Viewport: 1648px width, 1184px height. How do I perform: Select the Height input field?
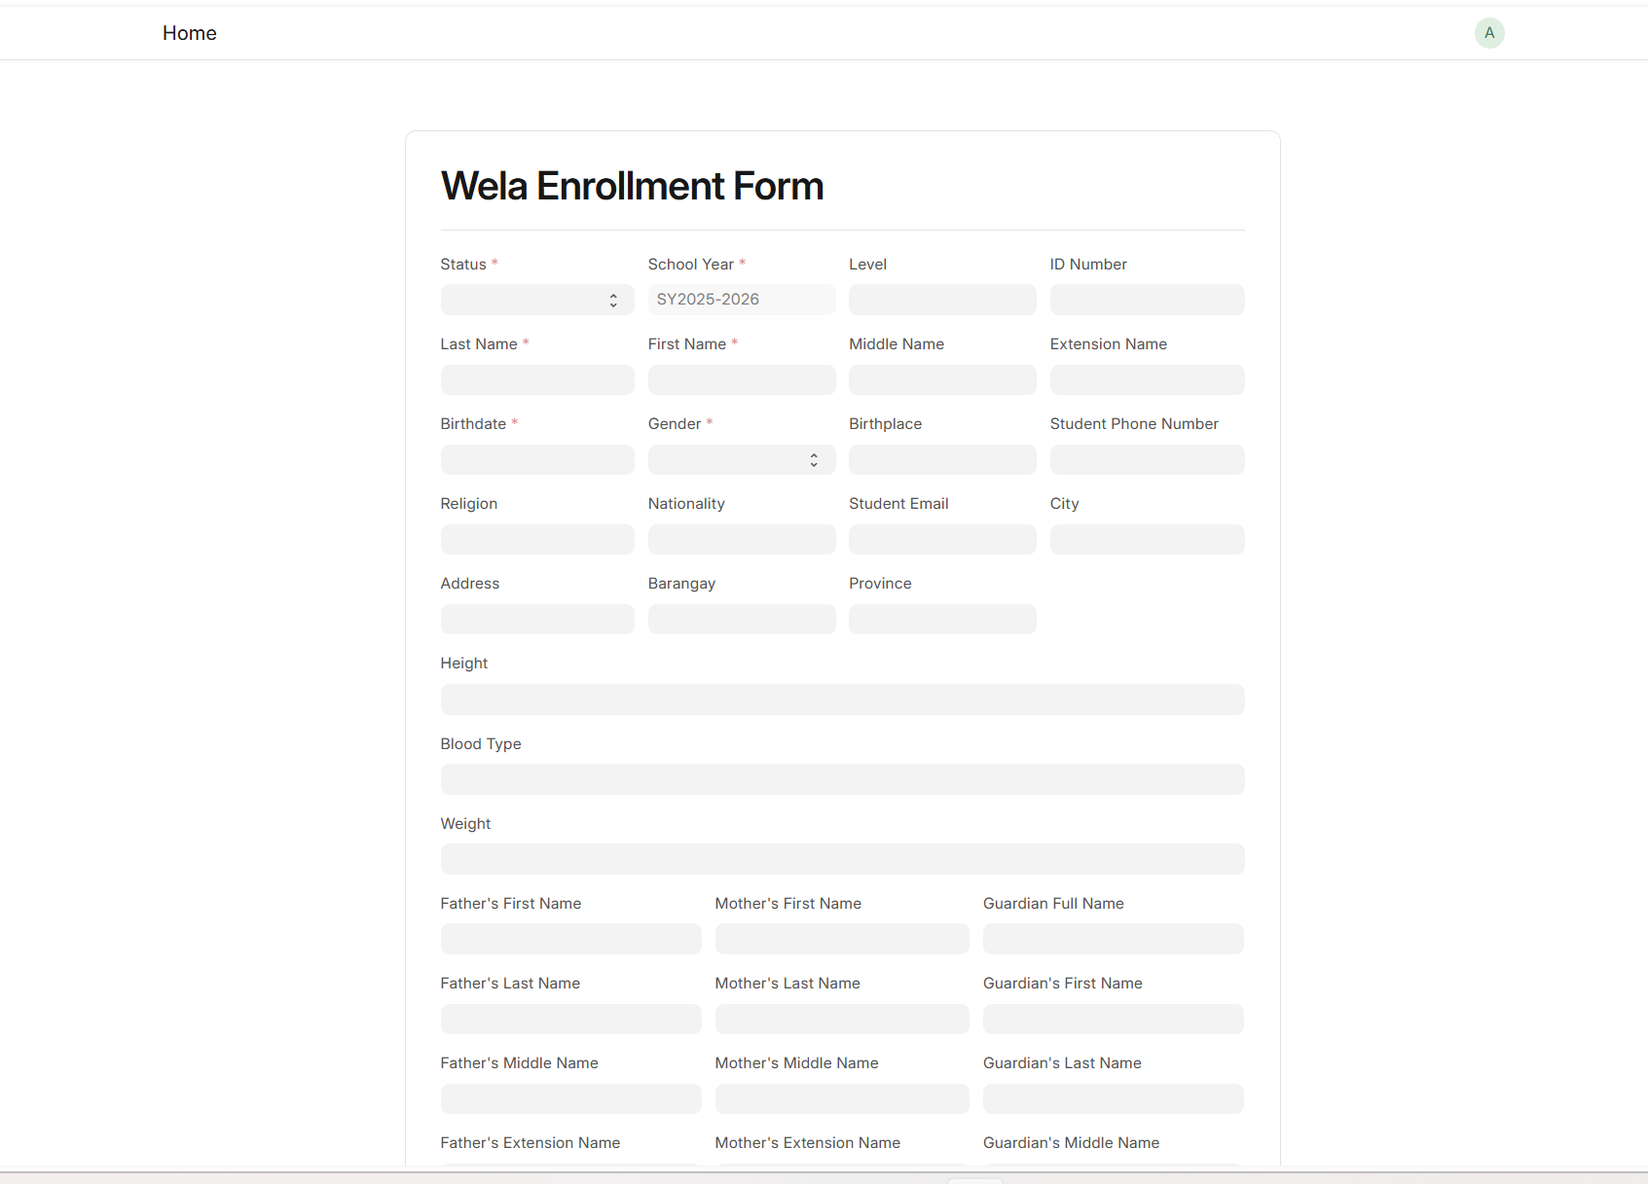(x=842, y=700)
